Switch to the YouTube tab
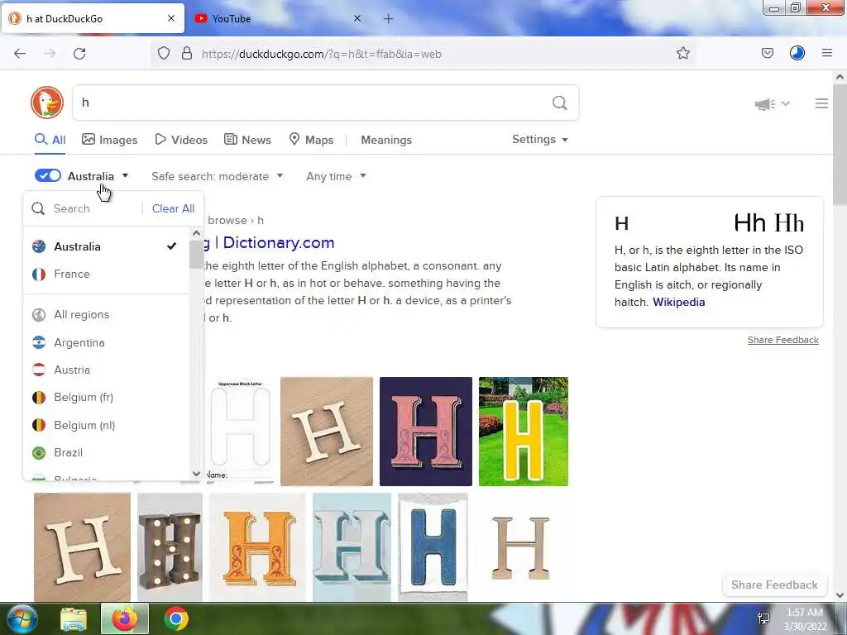The width and height of the screenshot is (847, 635). [278, 19]
